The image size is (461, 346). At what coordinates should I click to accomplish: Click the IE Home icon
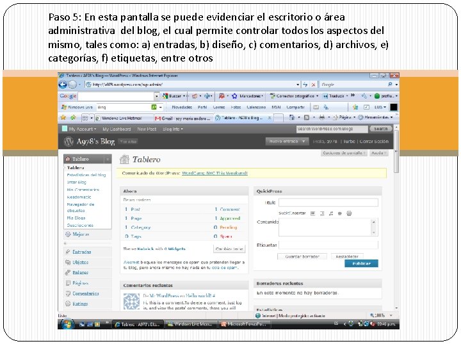(292, 117)
